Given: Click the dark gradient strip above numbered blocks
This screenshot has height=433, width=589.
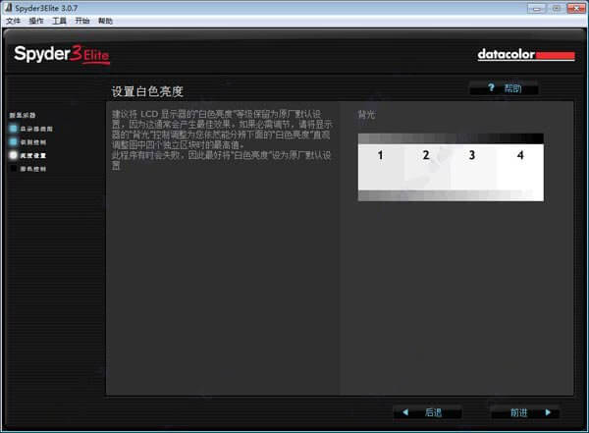Looking at the screenshot, I should 451,138.
